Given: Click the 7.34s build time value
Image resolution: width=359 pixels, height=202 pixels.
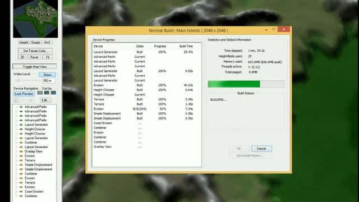Looking at the screenshot, I should pyautogui.click(x=189, y=109).
